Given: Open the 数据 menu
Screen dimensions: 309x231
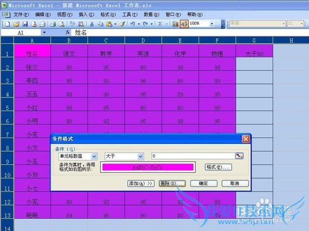Looking at the screenshot, I should 151,14.
